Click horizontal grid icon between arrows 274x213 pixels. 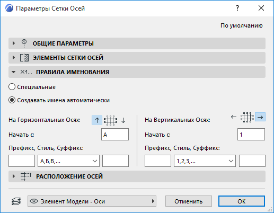click(110, 120)
